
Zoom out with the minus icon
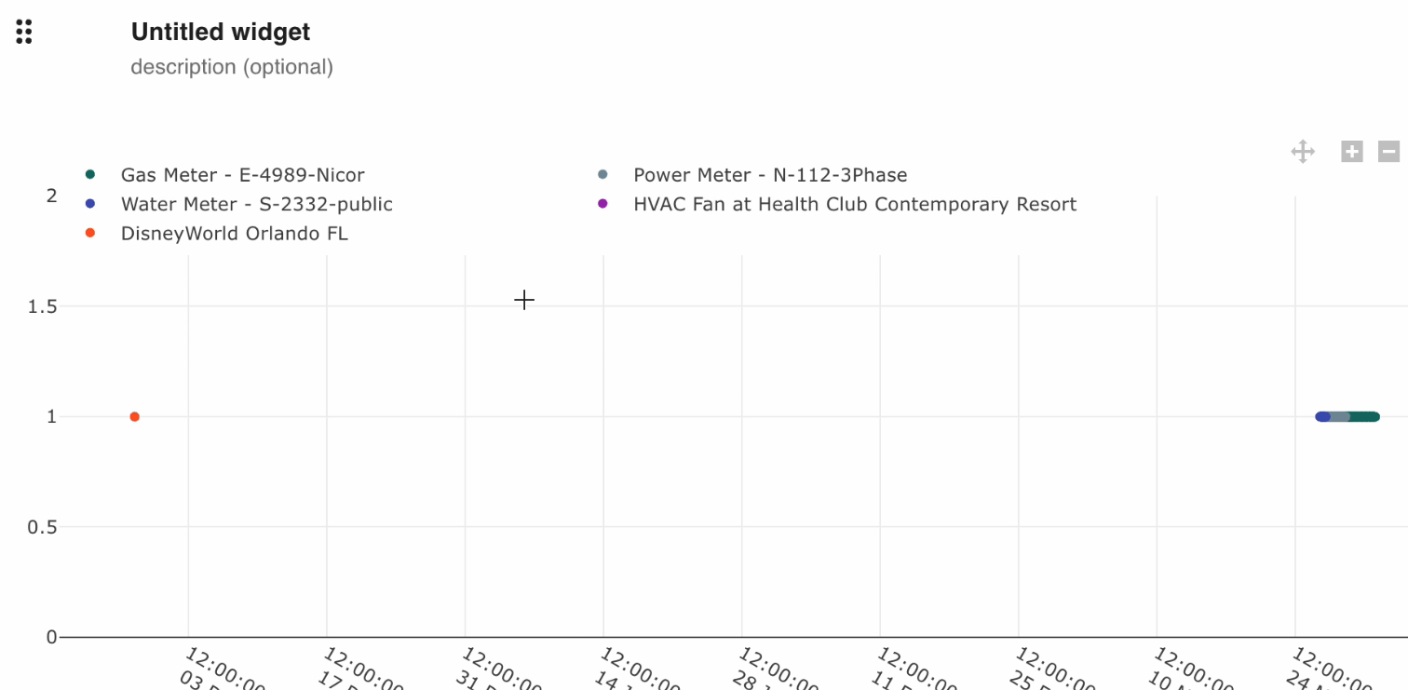click(1388, 152)
